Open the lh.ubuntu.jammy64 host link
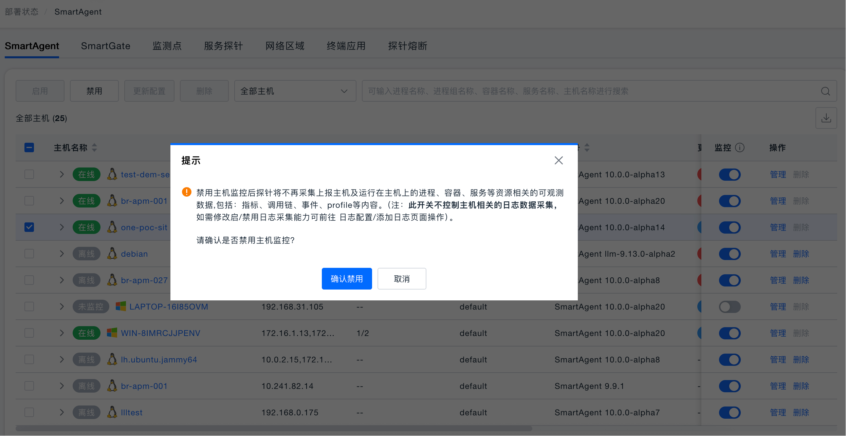846x436 pixels. tap(159, 359)
